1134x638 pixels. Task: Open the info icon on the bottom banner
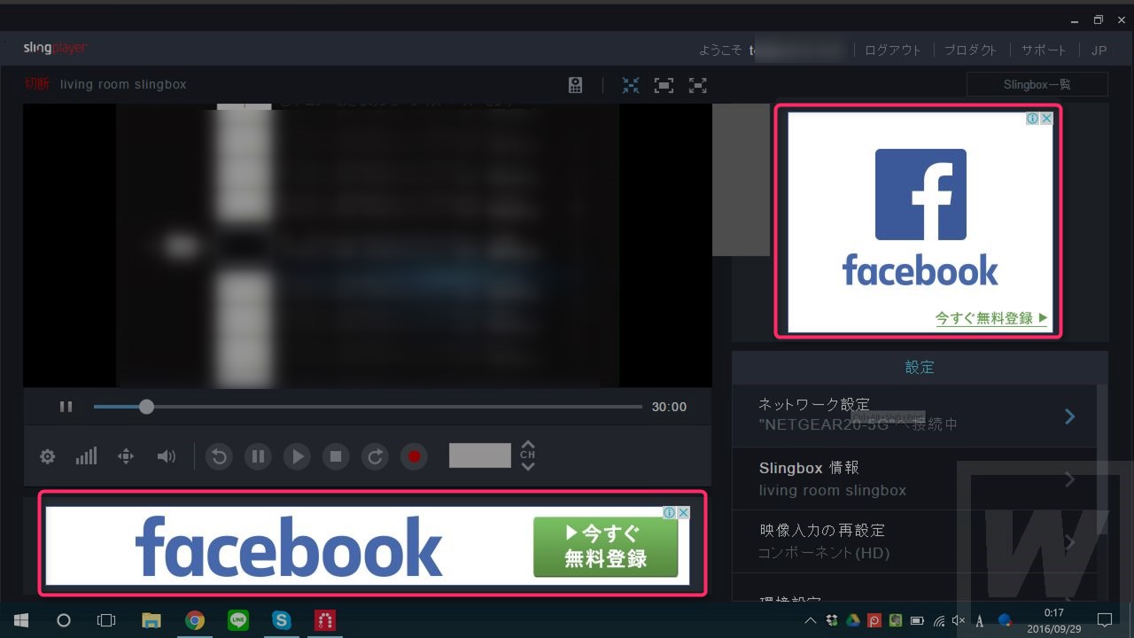670,513
